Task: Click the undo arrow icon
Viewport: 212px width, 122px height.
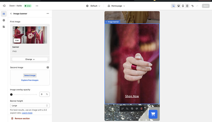Action: [x=193, y=6]
